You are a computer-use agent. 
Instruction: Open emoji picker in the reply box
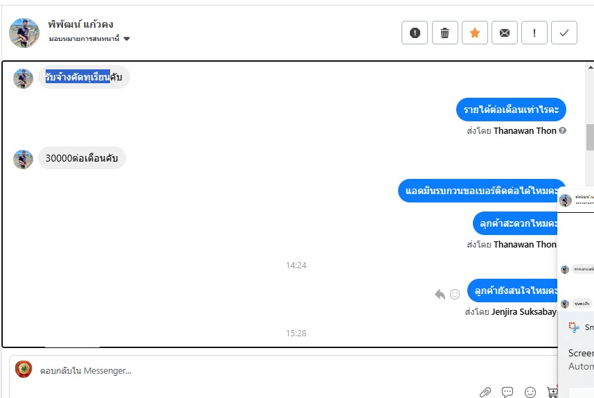tap(530, 392)
